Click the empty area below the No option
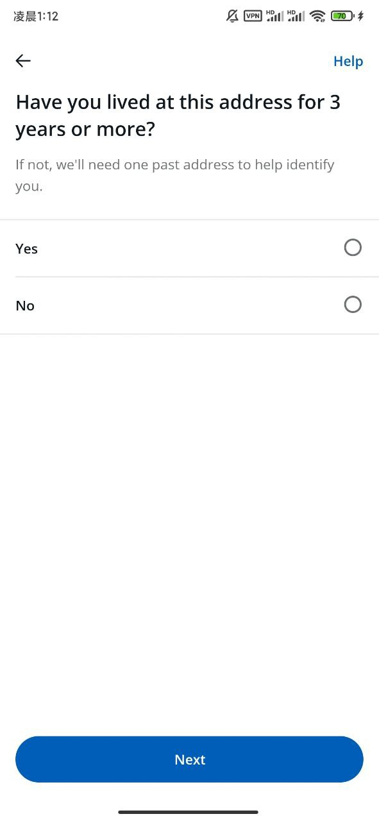The image size is (379, 821). pos(189,532)
